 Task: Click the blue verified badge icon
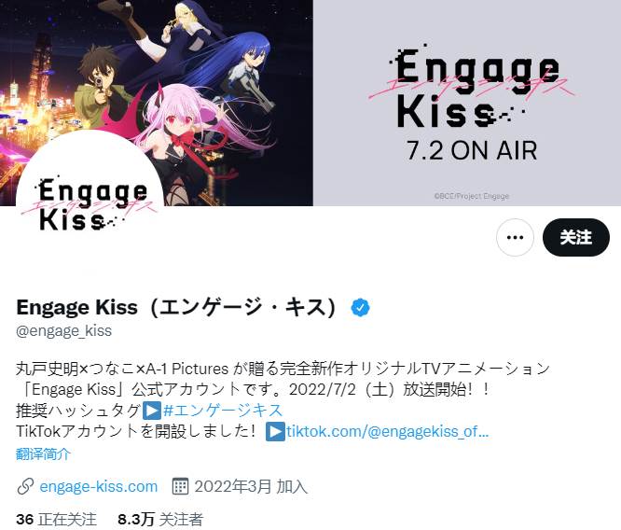tap(360, 307)
